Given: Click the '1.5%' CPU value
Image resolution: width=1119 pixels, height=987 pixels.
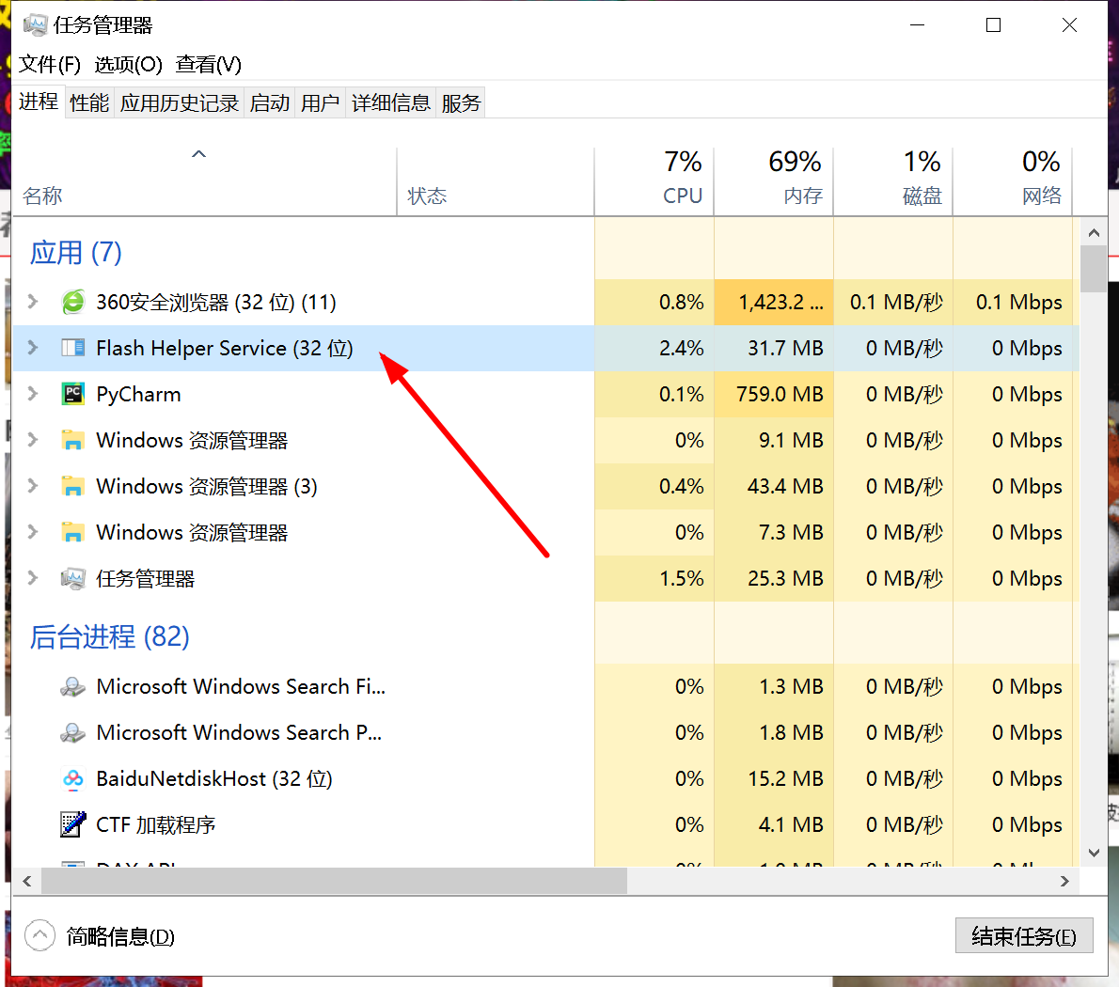Looking at the screenshot, I should click(x=681, y=578).
